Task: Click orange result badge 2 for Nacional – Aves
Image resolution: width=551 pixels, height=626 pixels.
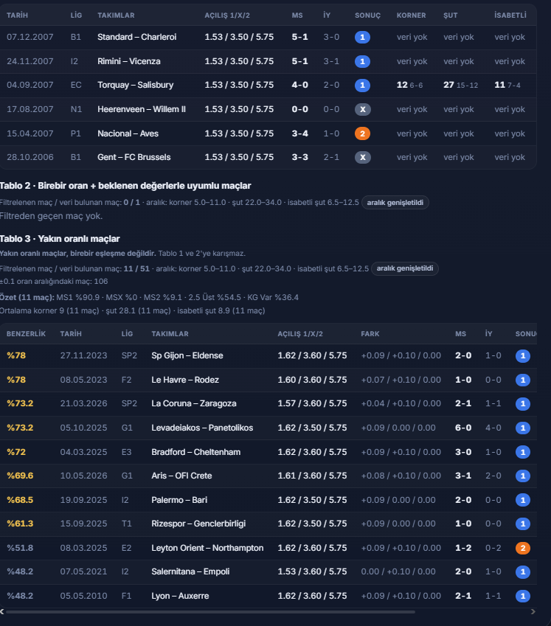Action: [x=362, y=133]
